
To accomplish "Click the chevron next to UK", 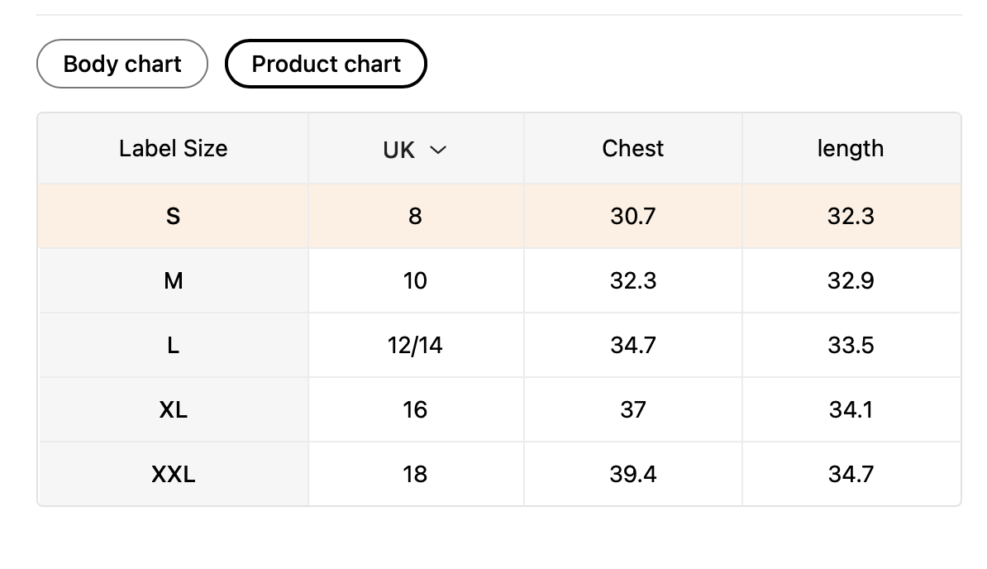I will 438,151.
